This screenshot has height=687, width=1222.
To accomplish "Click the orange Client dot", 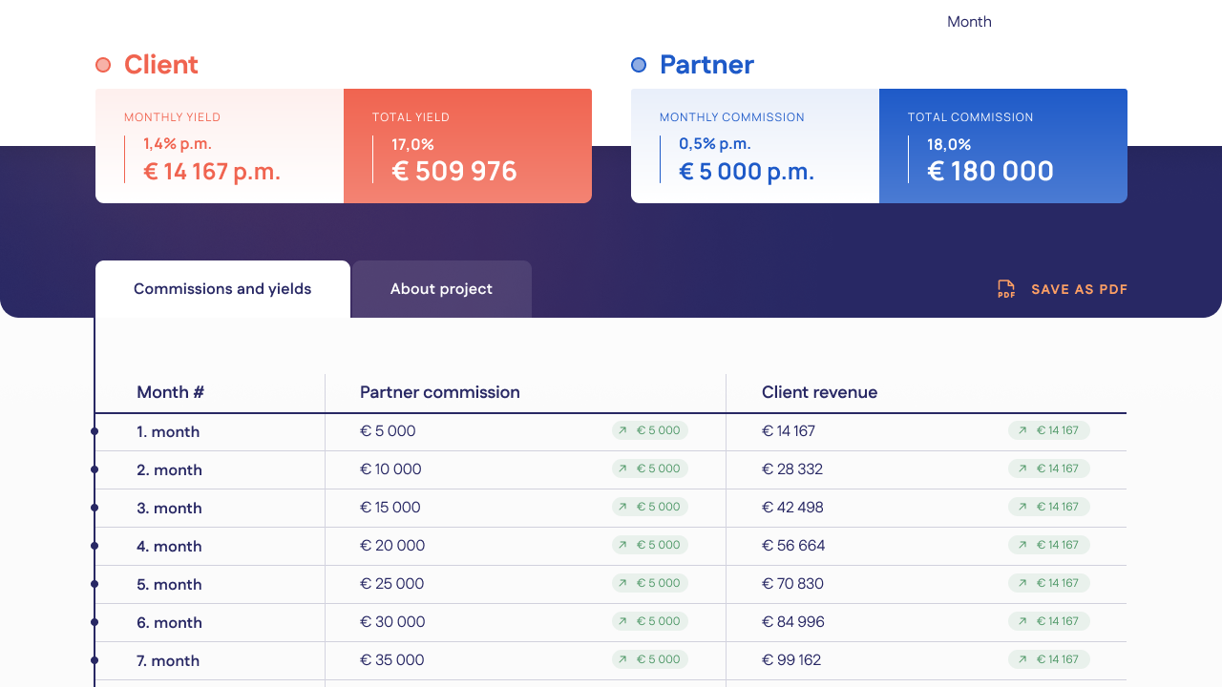I will [103, 65].
